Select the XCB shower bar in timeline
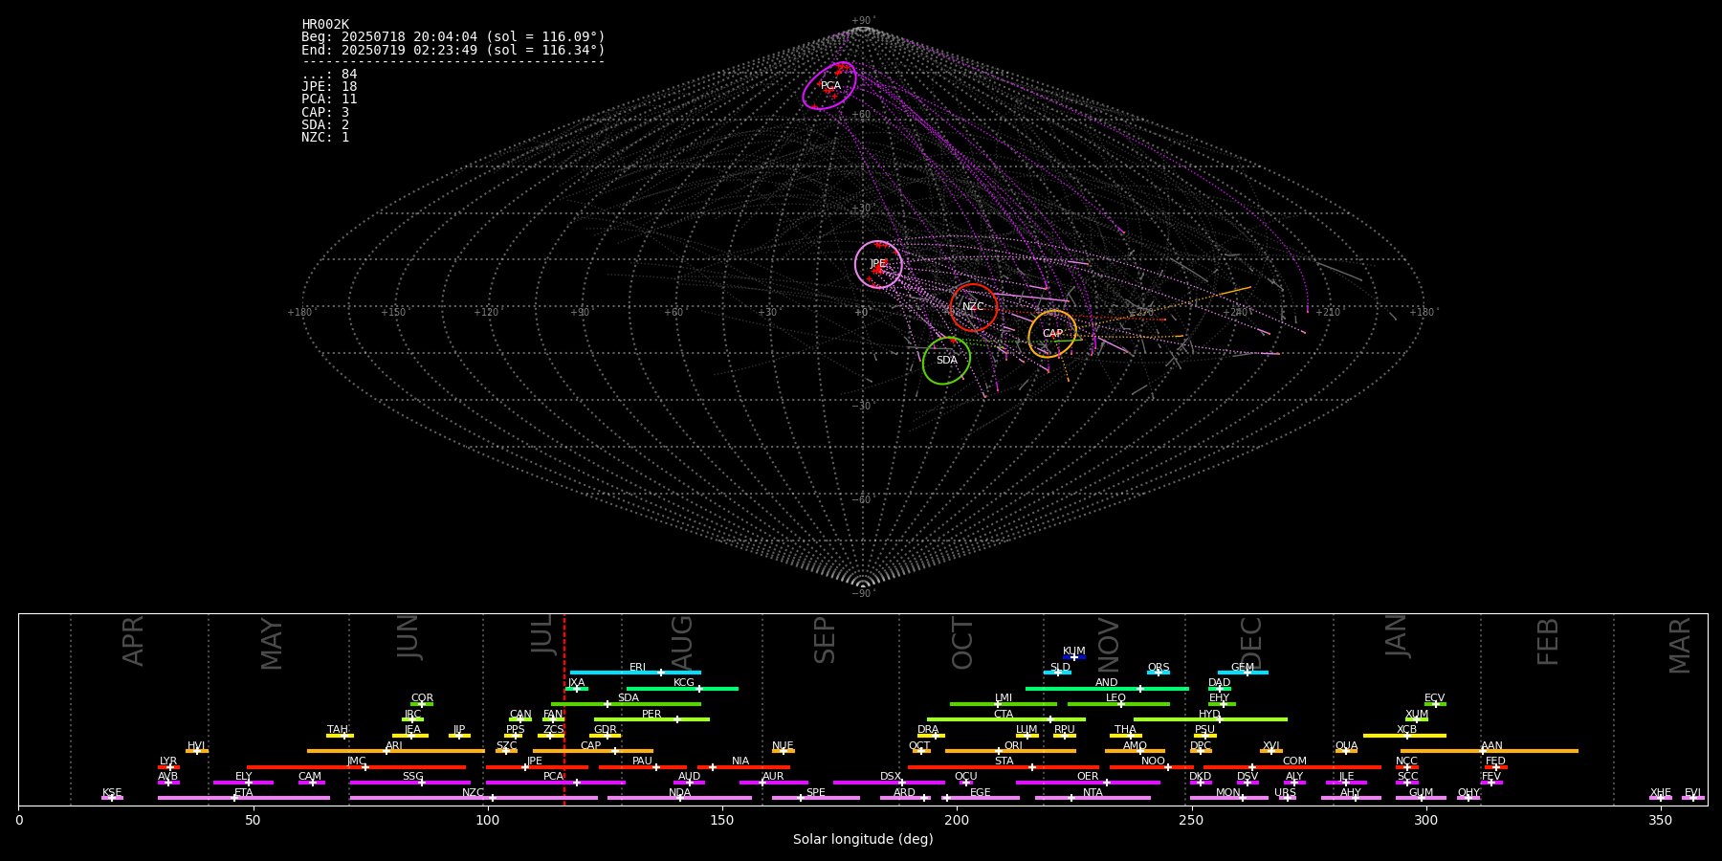Image resolution: width=1722 pixels, height=861 pixels. (x=1404, y=736)
